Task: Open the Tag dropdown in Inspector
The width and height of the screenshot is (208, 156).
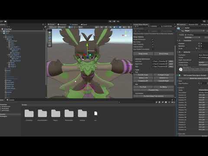Action: pos(195,31)
